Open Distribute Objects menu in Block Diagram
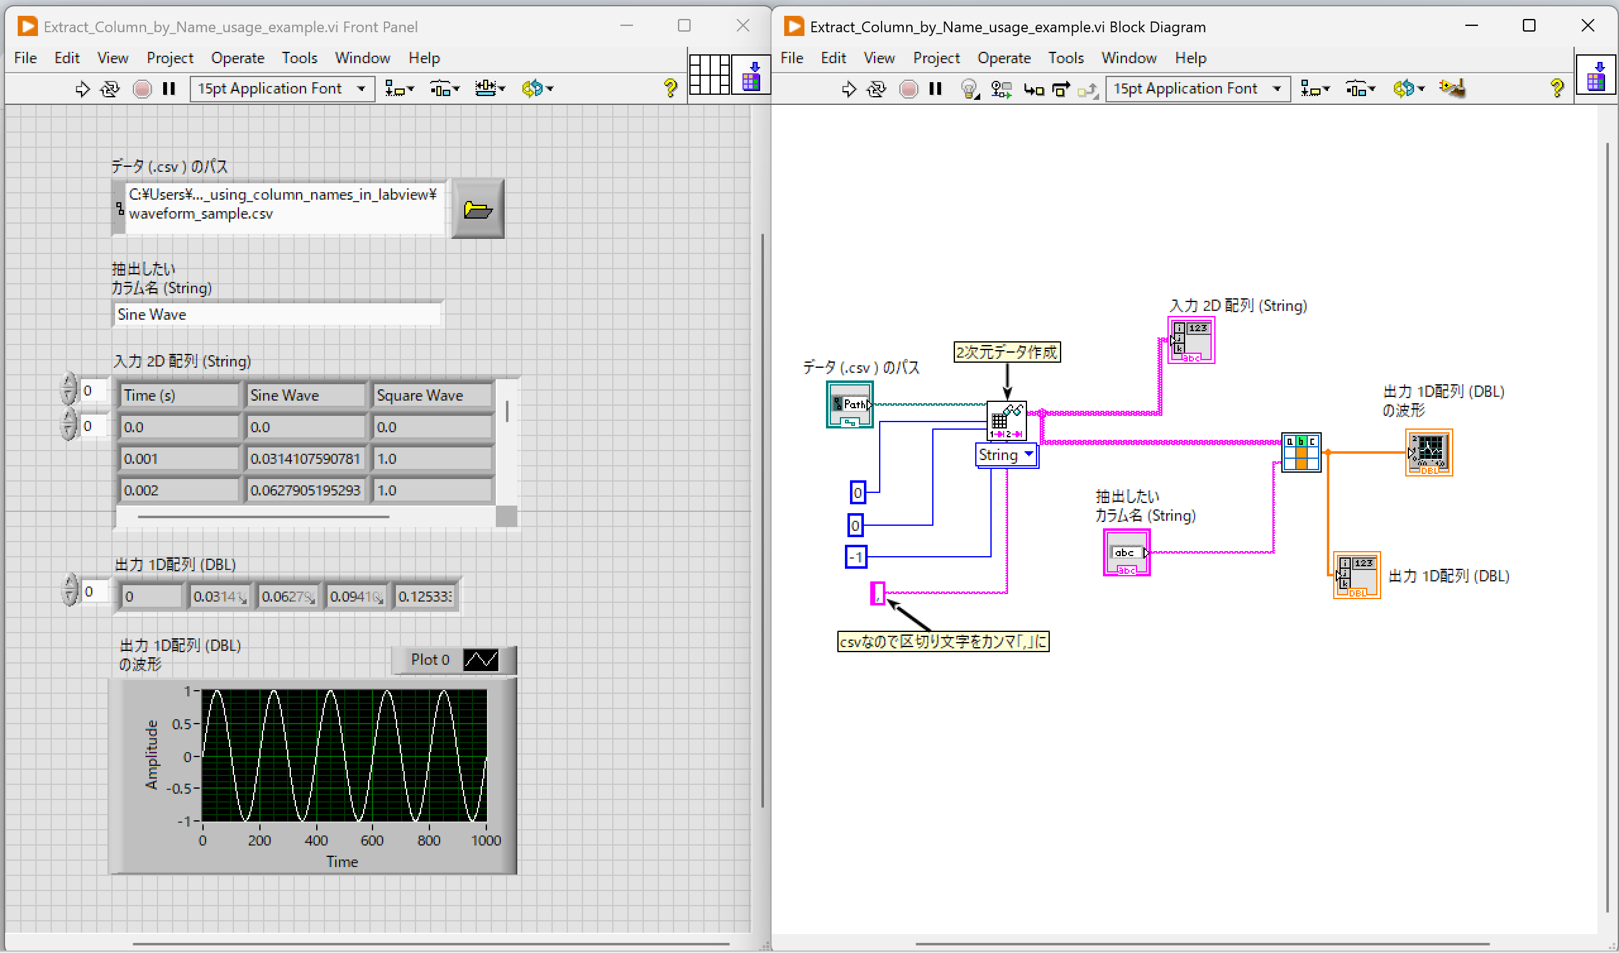Viewport: 1619px width, 953px height. coord(1360,88)
